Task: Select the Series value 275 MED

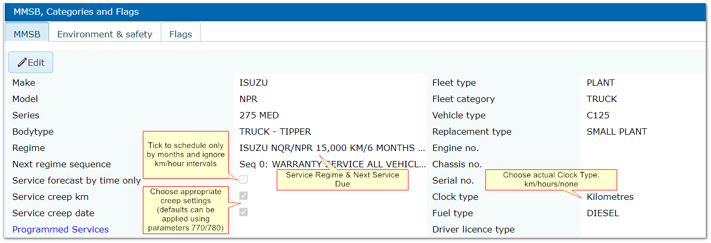Action: [259, 115]
